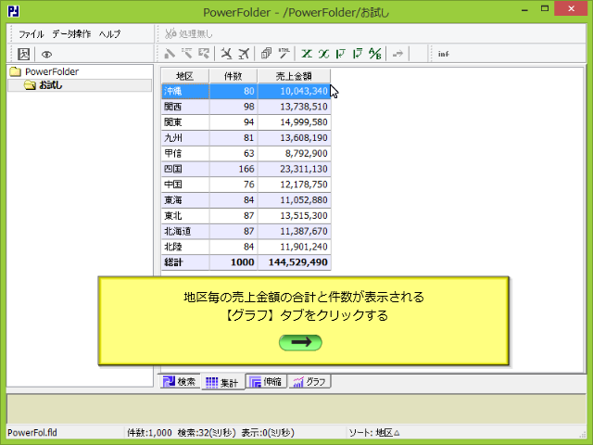This screenshot has width=593, height=445.
Task: Click the beige message area below tabs
Action: tap(296, 409)
